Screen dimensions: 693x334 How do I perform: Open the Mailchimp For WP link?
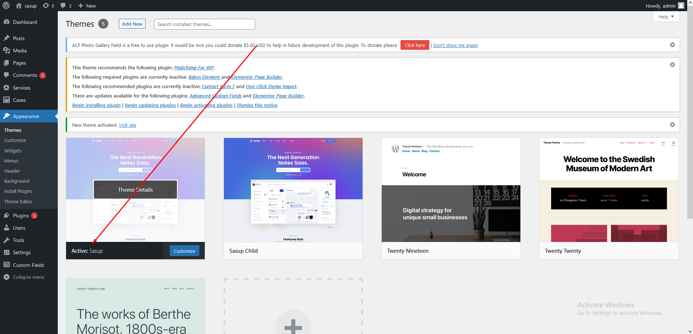point(194,68)
